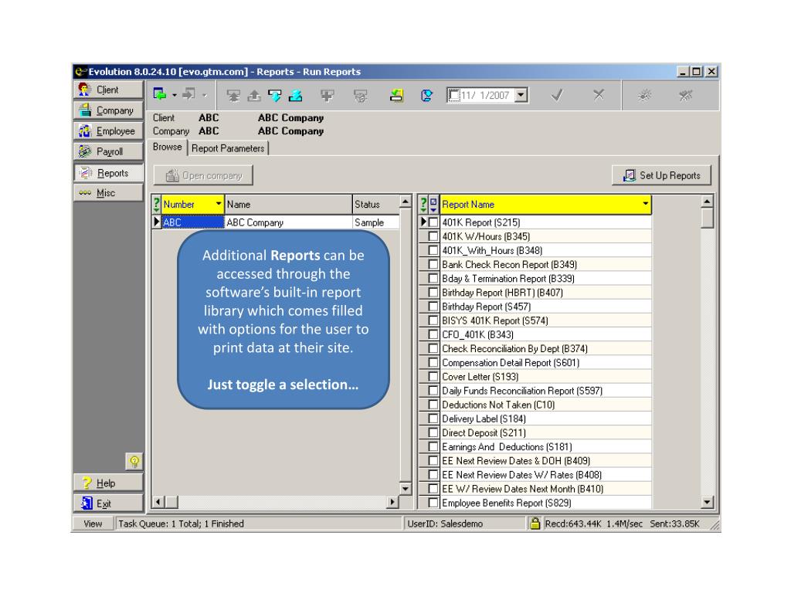Click the blue select-all icon in report grid header

[x=434, y=204]
